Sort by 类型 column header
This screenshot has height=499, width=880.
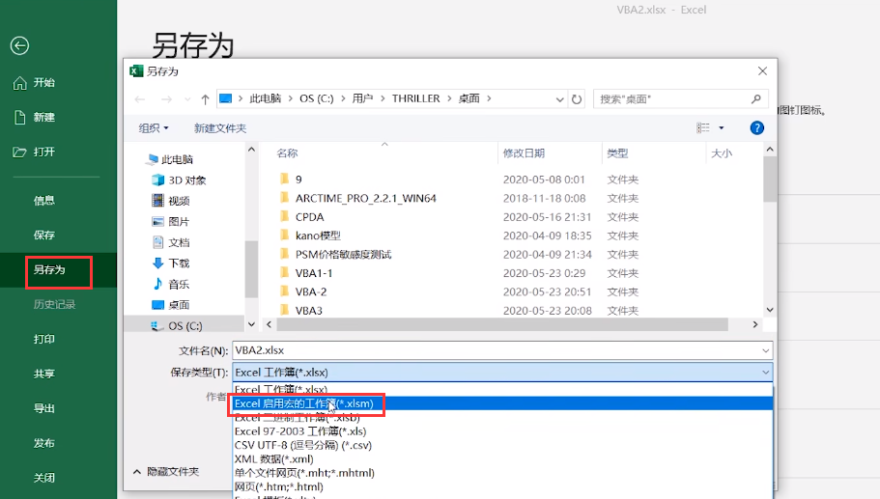coord(617,153)
